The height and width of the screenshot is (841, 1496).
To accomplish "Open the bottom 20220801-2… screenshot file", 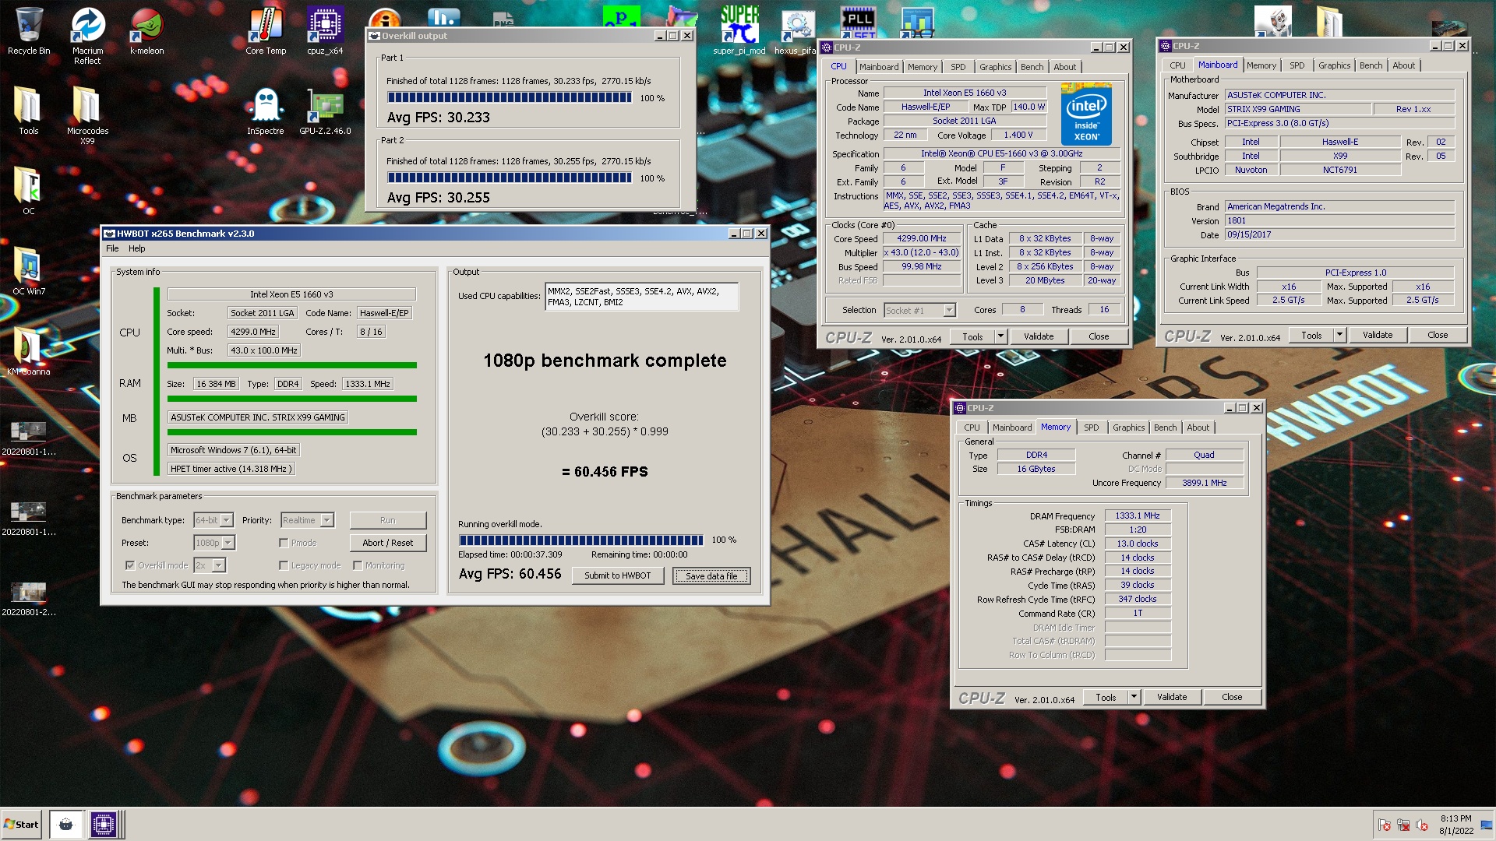I will pyautogui.click(x=29, y=599).
